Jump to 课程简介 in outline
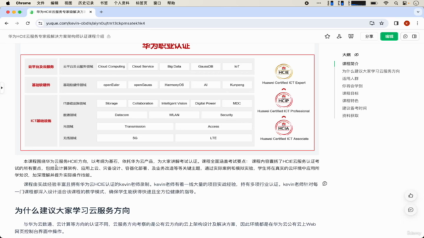The height and width of the screenshot is (238, 424). coord(350,63)
